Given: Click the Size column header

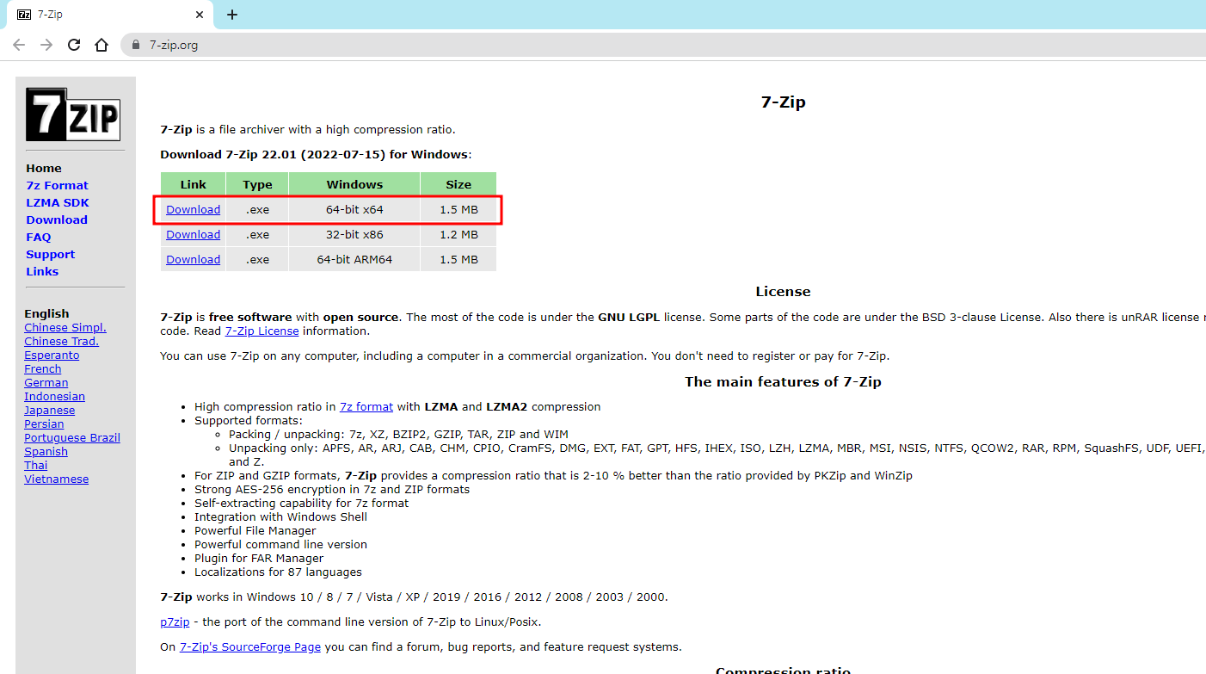Looking at the screenshot, I should pos(458,184).
